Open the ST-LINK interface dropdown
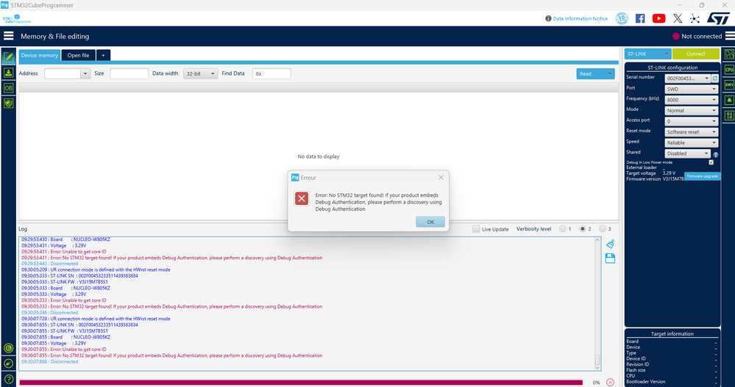The image size is (735, 387). [x=647, y=54]
